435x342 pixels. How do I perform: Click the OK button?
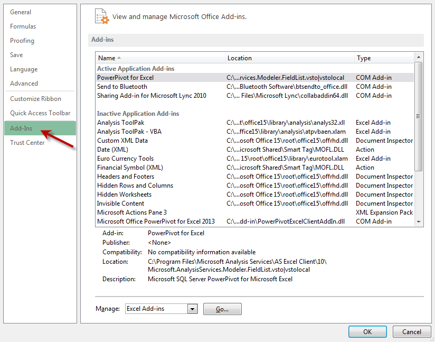coord(367,332)
